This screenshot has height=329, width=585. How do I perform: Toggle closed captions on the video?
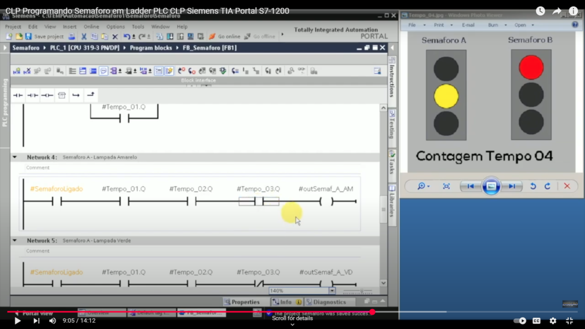(x=536, y=321)
